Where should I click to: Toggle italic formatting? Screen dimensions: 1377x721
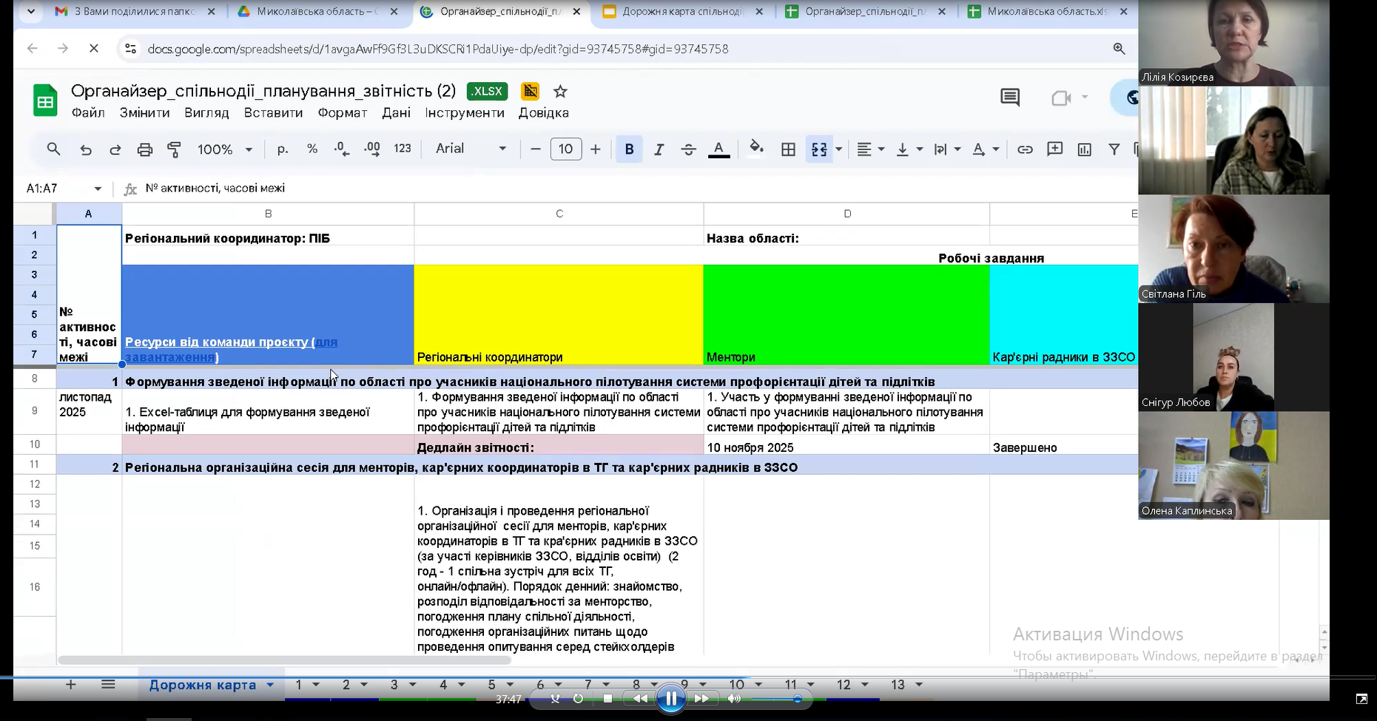tap(659, 149)
